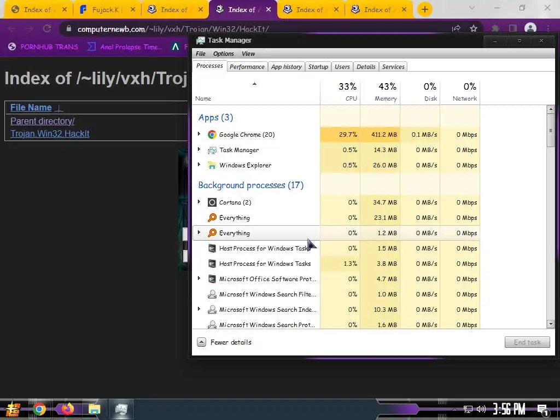
Task: Switch to the Details tab
Action: [x=366, y=67]
